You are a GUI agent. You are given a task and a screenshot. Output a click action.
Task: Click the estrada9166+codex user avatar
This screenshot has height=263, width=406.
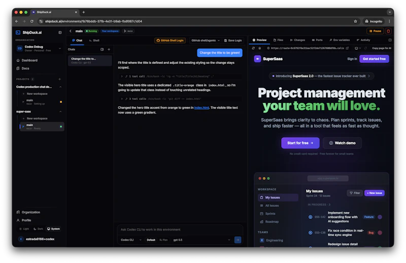21,239
